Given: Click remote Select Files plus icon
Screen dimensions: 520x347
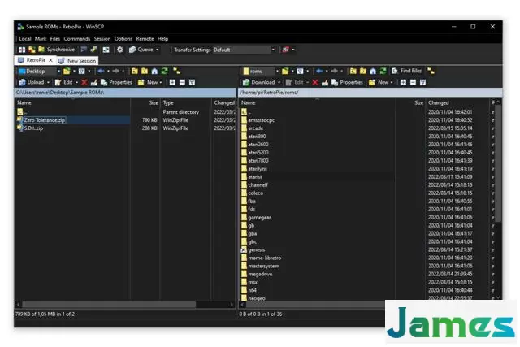Looking at the screenshot, I should click(x=403, y=82).
